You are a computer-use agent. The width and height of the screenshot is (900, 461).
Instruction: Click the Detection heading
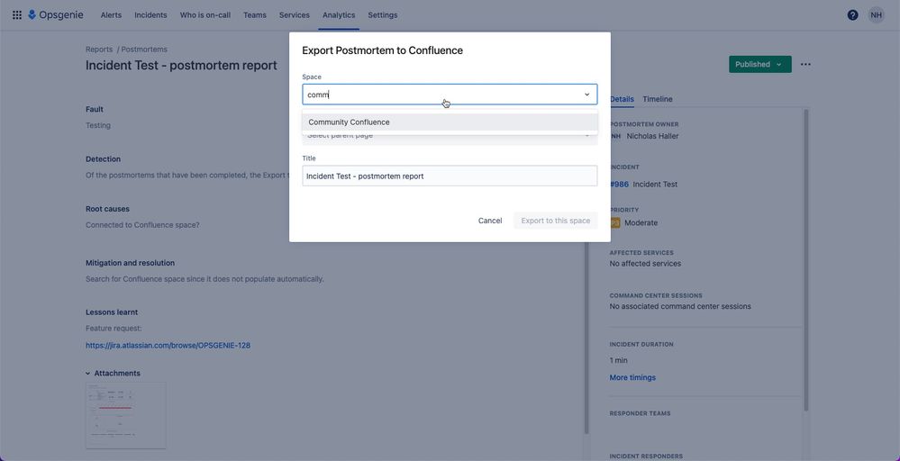104,158
